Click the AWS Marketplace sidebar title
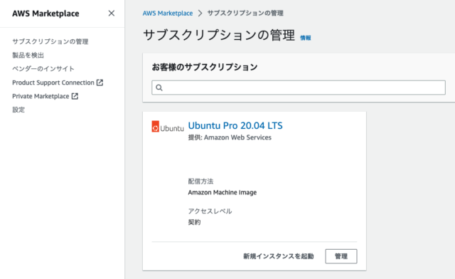This screenshot has height=279, width=455. (x=45, y=14)
